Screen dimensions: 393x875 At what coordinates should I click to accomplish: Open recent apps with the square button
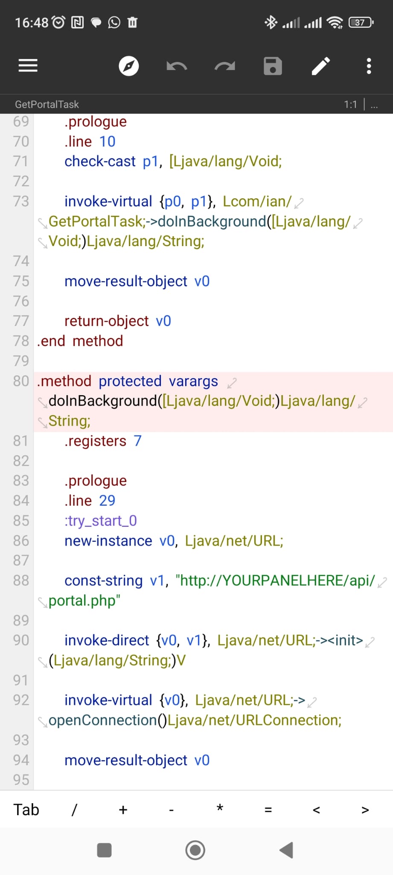105,850
